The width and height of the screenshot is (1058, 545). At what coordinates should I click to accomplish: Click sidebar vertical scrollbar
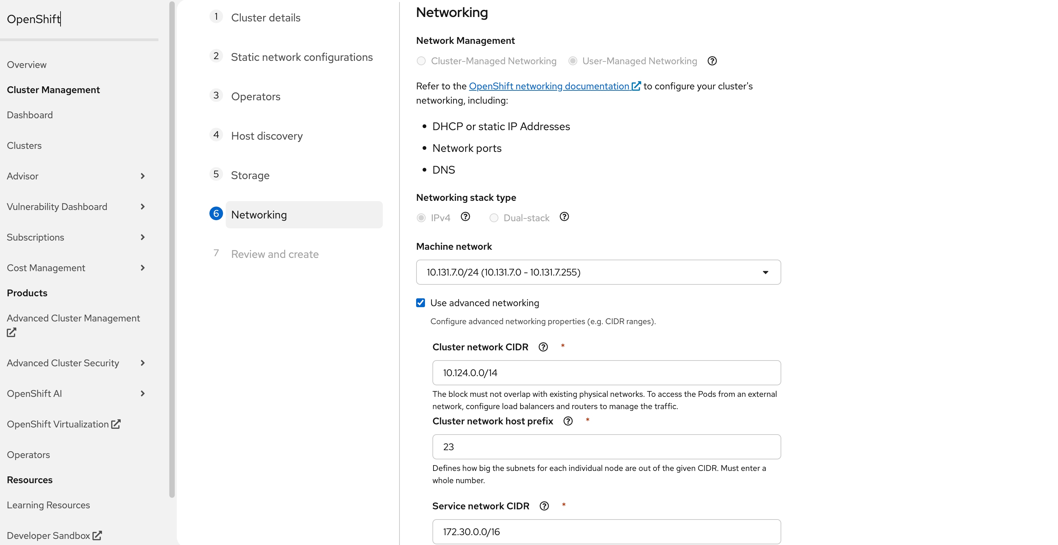pyautogui.click(x=172, y=249)
